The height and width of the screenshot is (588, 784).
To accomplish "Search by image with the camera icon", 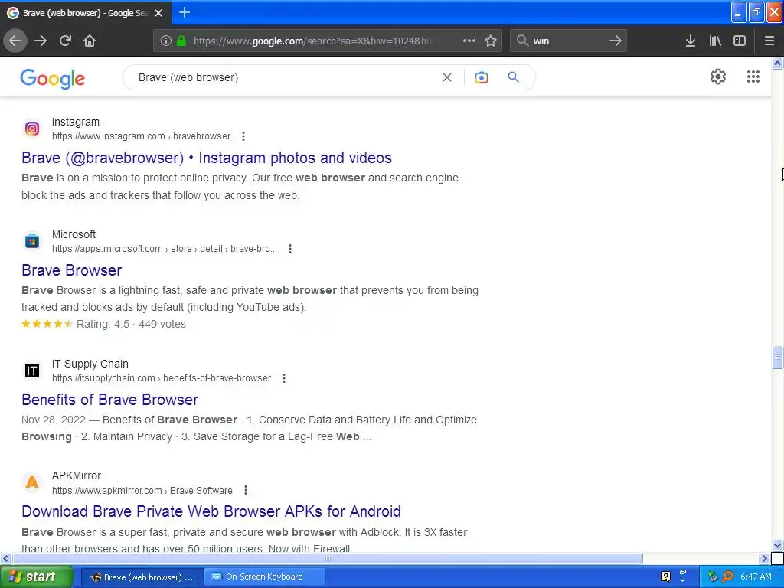I will point(482,77).
